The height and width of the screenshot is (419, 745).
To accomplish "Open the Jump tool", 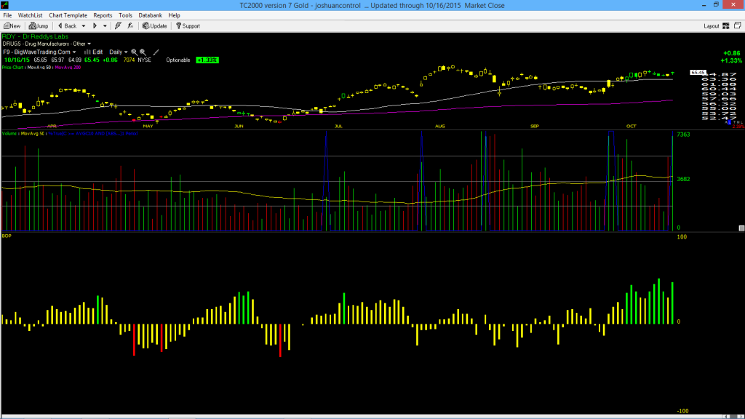I will point(39,26).
